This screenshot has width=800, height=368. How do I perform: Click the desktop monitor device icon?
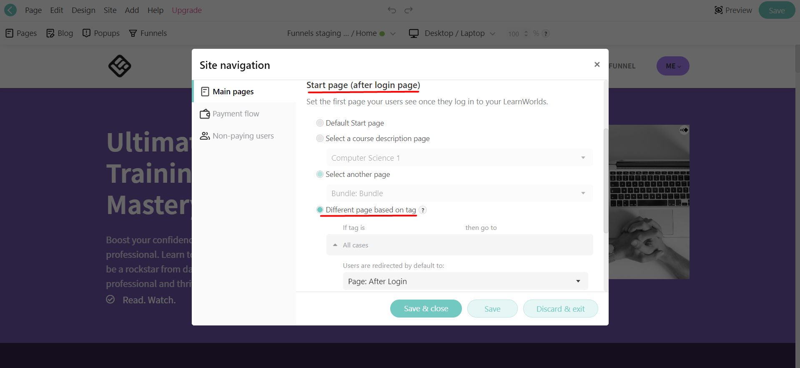[414, 33]
